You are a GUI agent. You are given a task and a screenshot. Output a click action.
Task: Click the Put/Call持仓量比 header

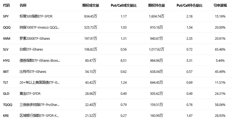189,5
